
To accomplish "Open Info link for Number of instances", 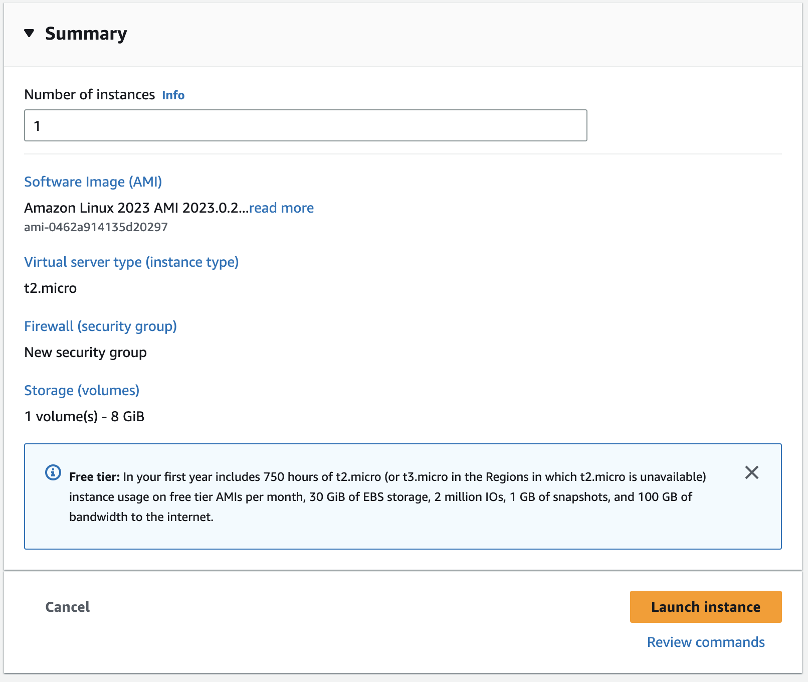I will (x=173, y=95).
